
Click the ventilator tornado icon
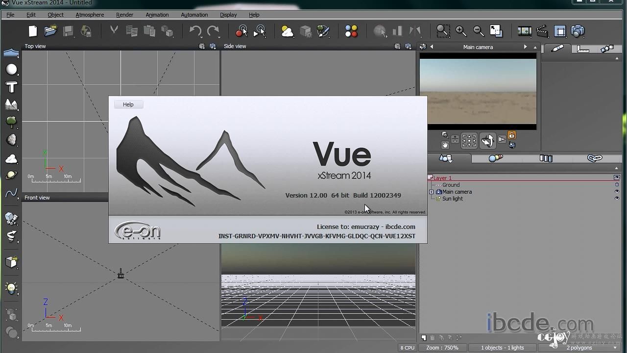[x=11, y=236]
